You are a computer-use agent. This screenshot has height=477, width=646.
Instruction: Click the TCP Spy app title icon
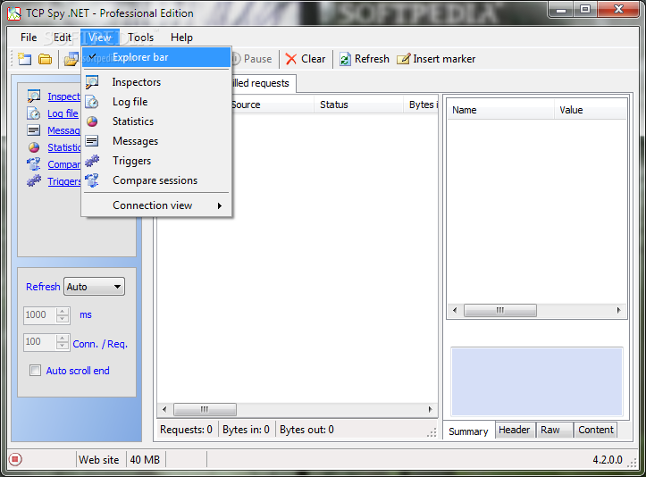click(x=14, y=13)
